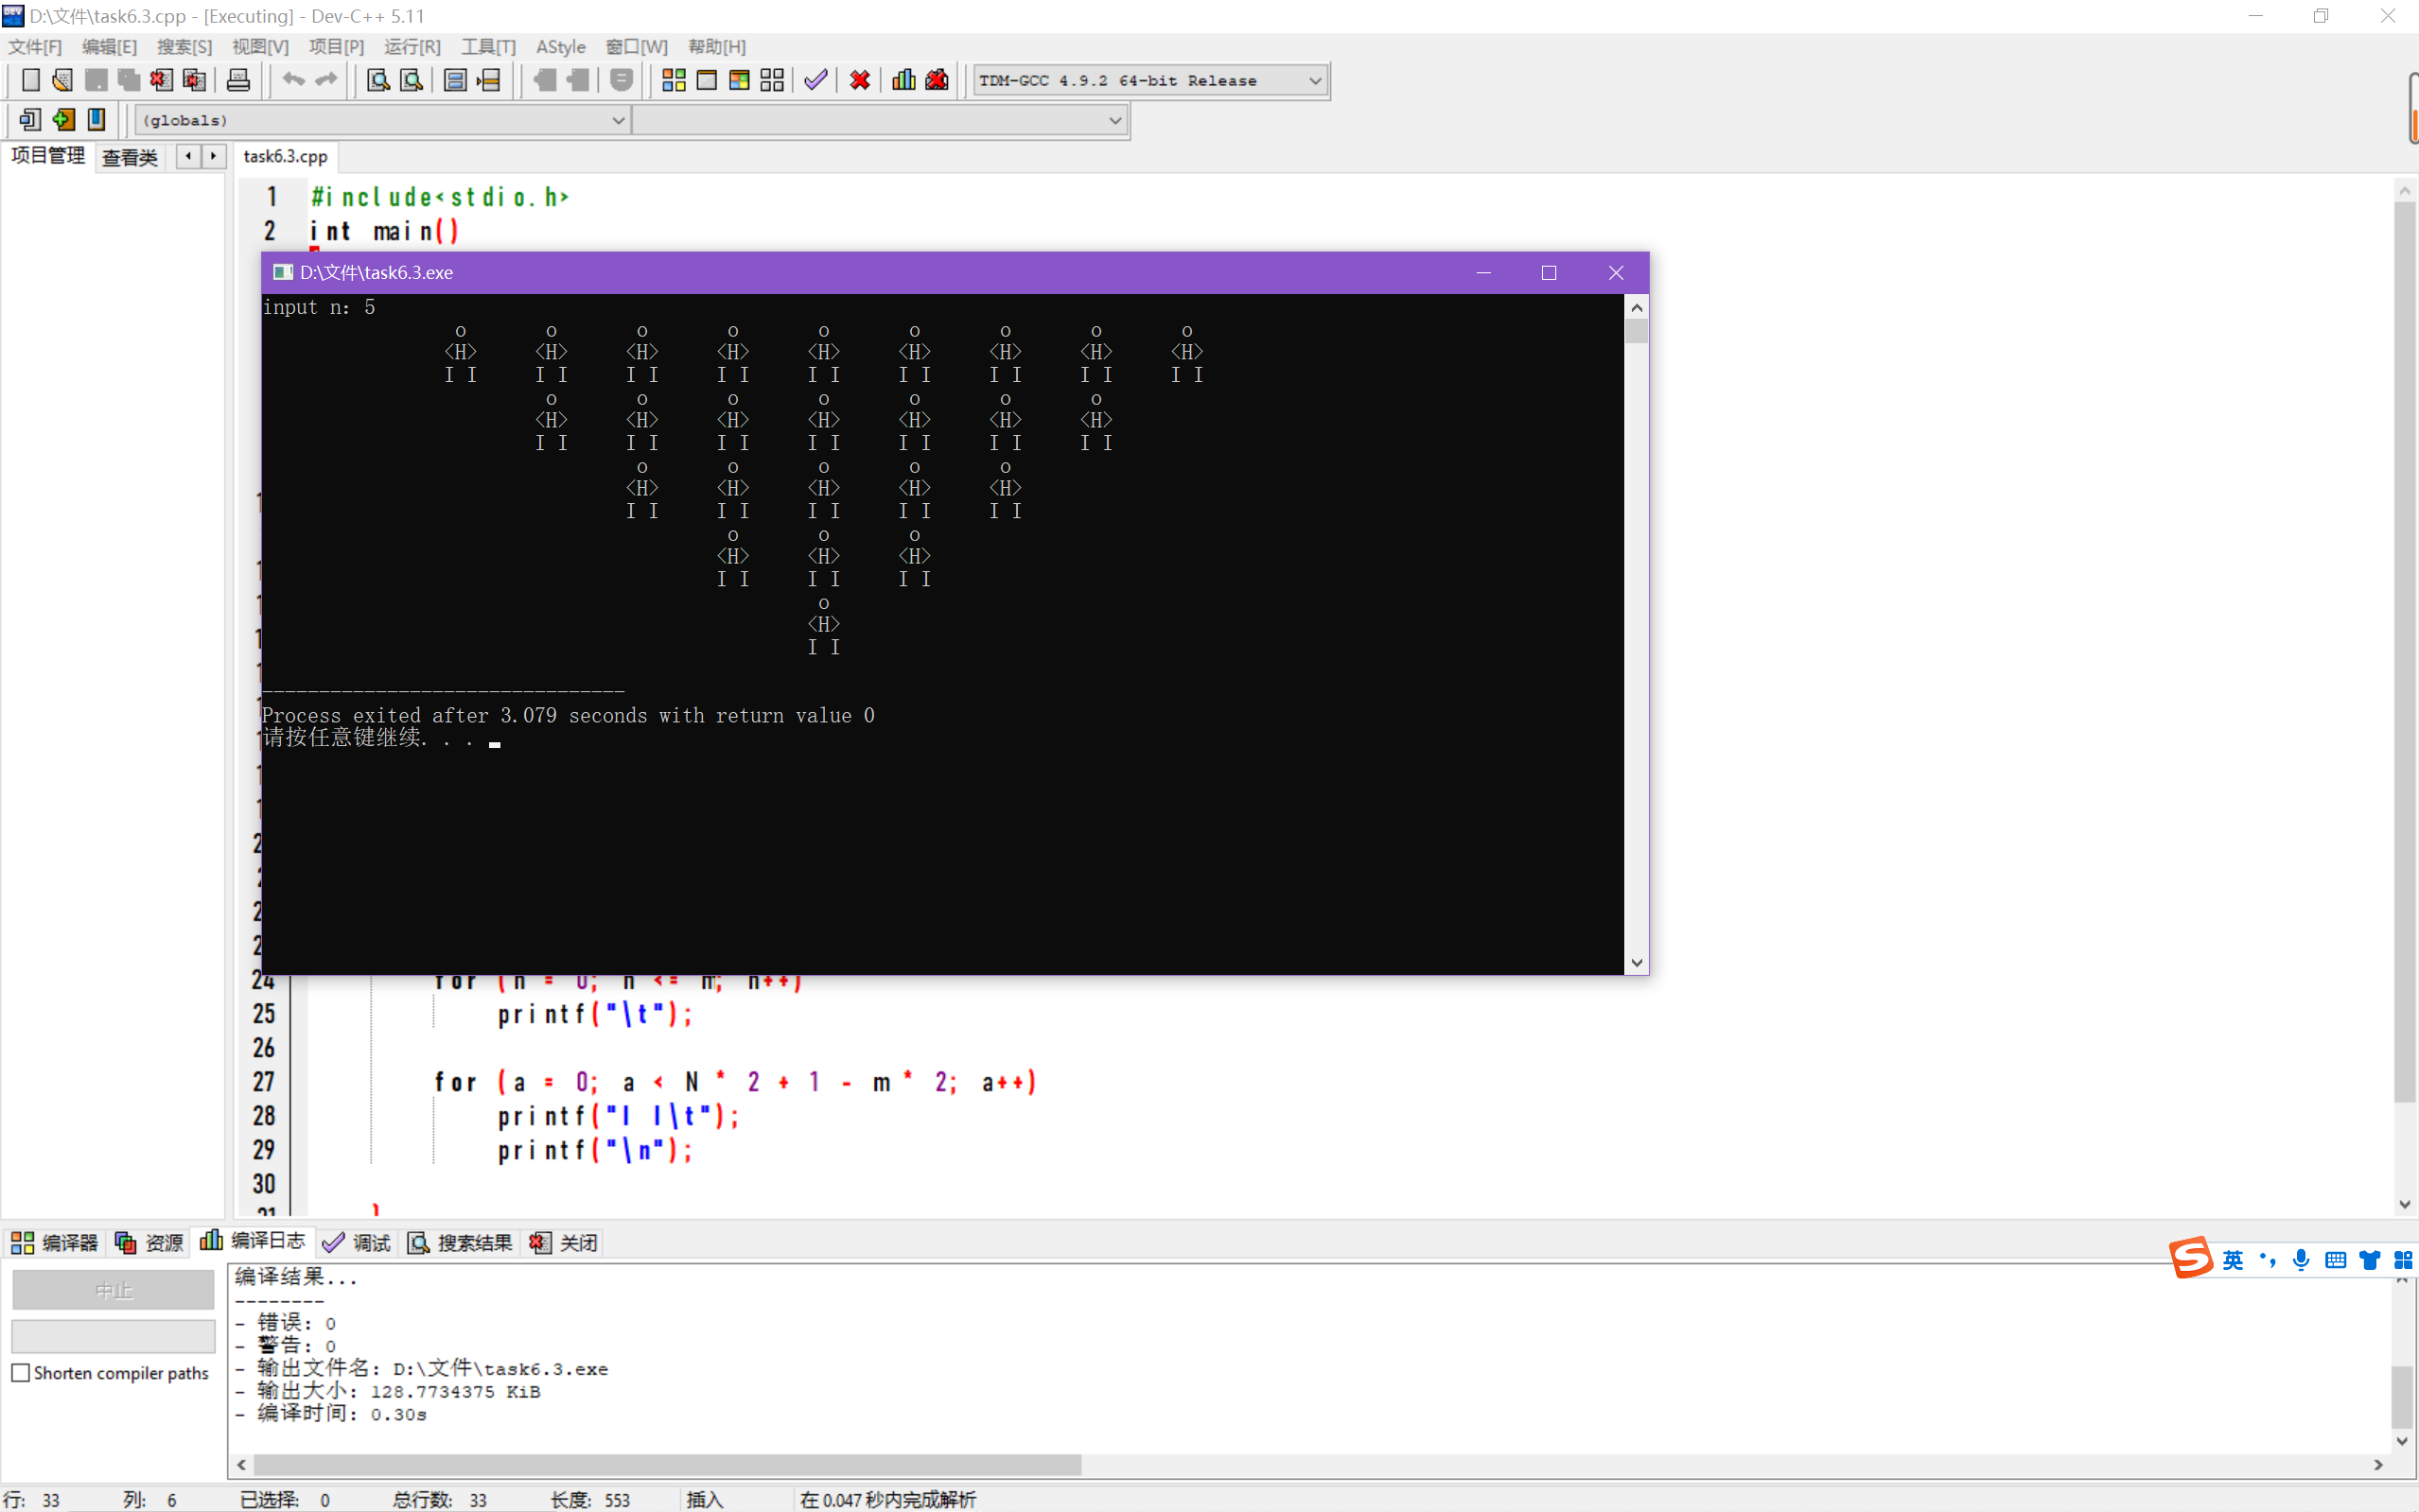This screenshot has width=2419, height=1512.
Task: Select the 查看类 class view tab
Action: coord(130,157)
